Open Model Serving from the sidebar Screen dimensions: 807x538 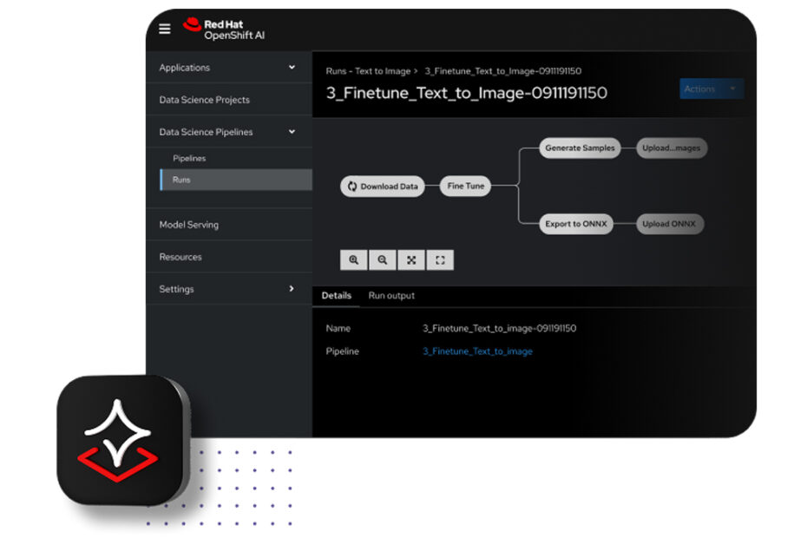[x=188, y=225]
